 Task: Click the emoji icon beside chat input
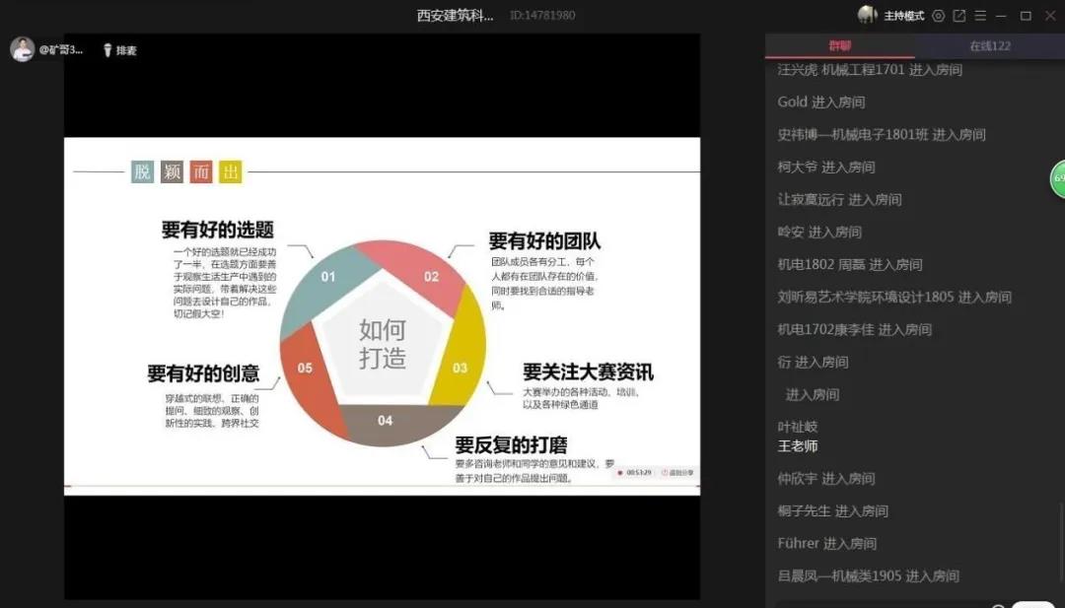pos(998,605)
